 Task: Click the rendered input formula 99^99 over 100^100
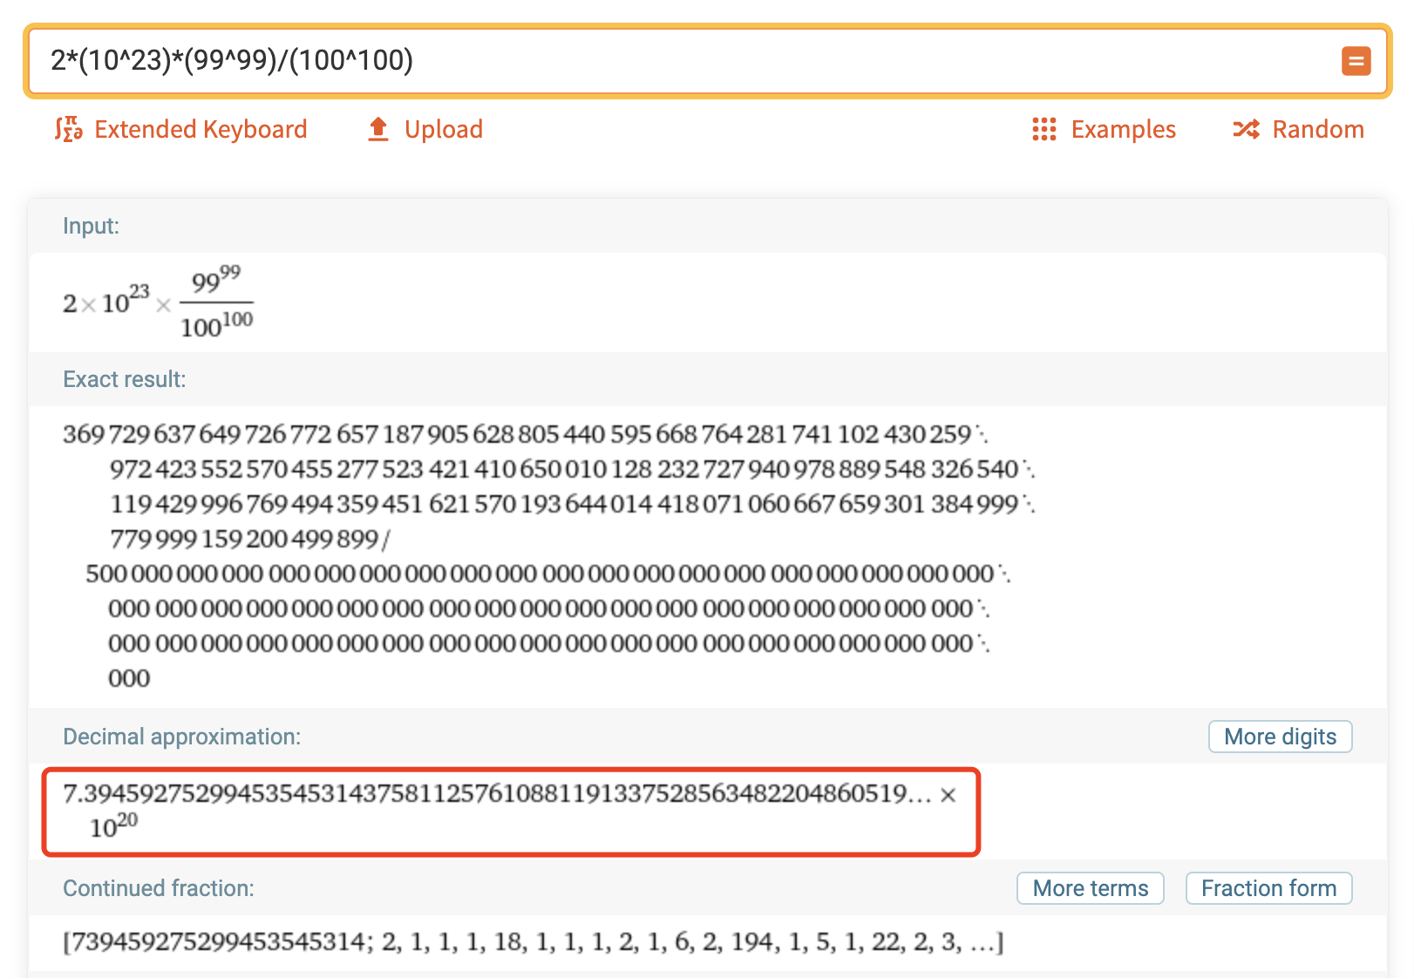pos(216,303)
